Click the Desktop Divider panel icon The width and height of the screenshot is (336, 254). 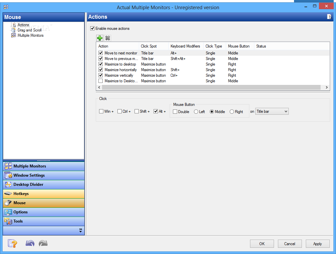click(x=8, y=185)
